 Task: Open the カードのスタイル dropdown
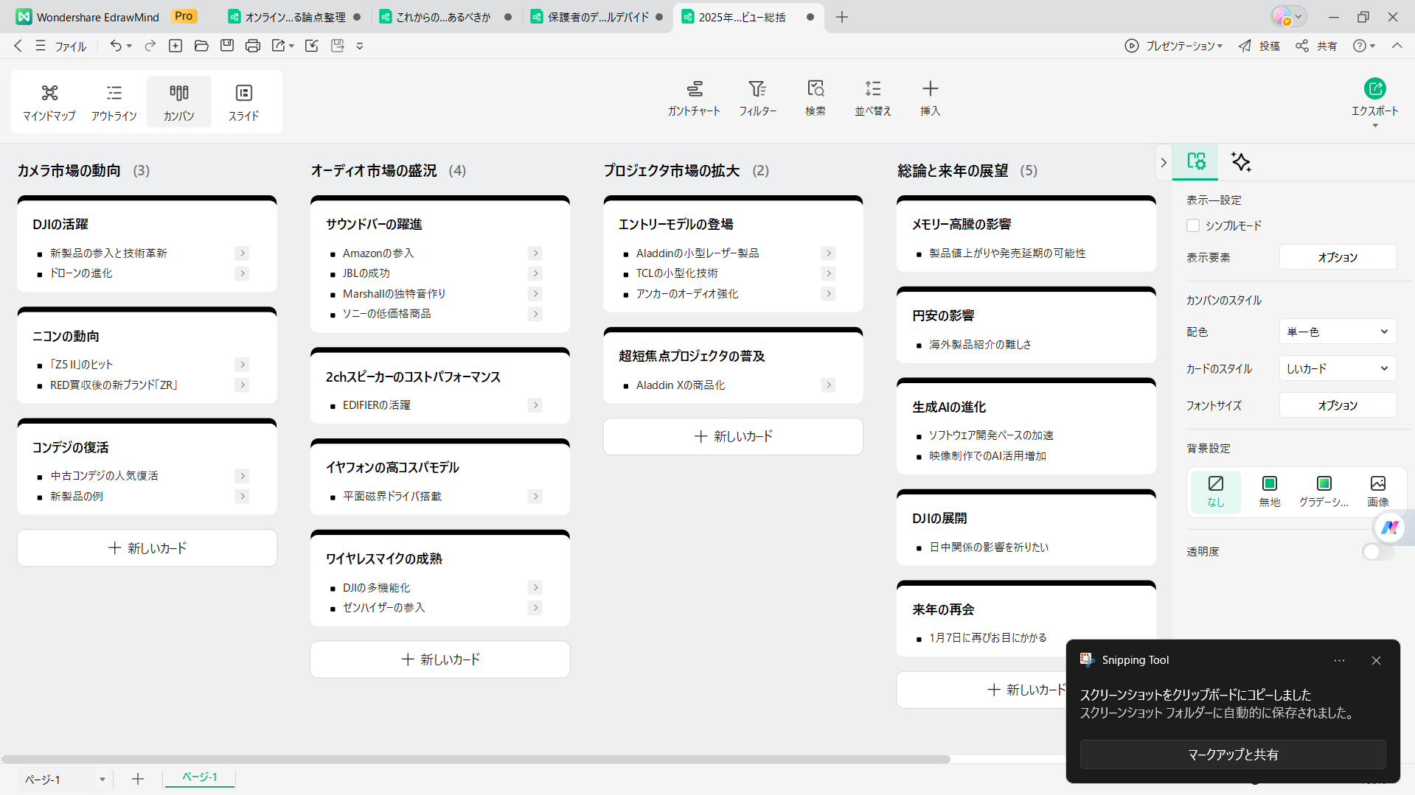(x=1337, y=368)
